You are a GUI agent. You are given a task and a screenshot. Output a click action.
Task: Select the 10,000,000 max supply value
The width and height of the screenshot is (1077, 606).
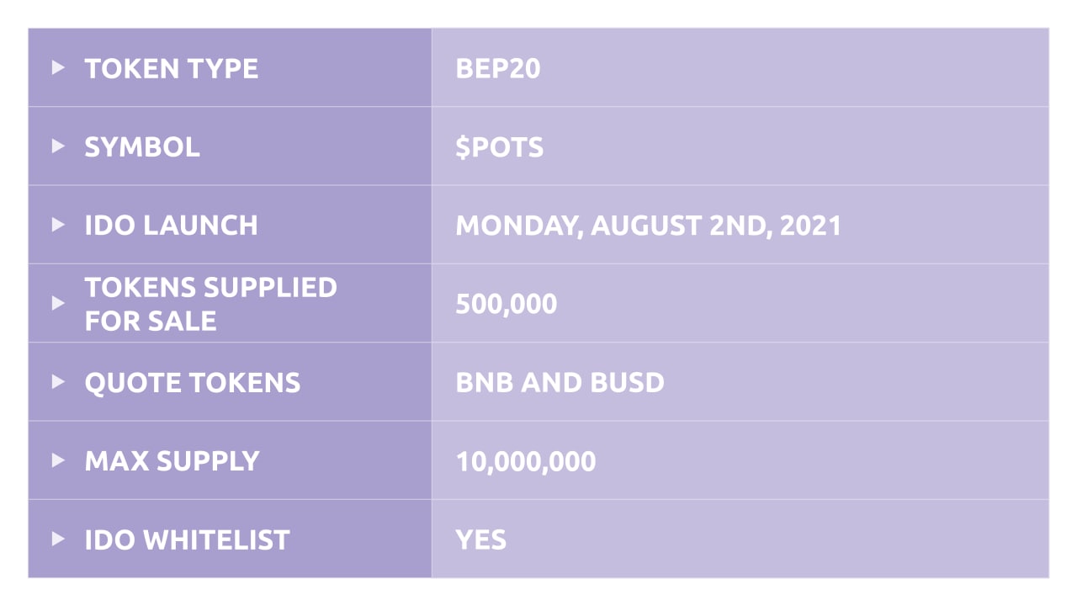[x=525, y=461]
